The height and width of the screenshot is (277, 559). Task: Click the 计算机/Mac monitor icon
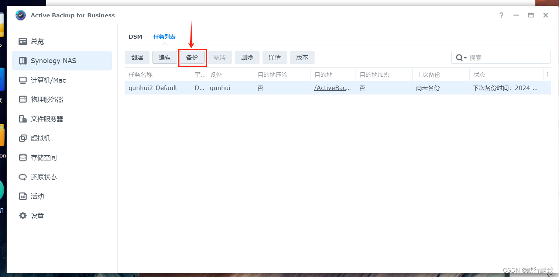pyautogui.click(x=23, y=80)
